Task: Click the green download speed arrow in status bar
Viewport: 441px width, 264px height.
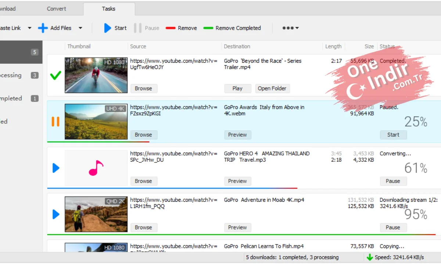Action: [x=370, y=257]
